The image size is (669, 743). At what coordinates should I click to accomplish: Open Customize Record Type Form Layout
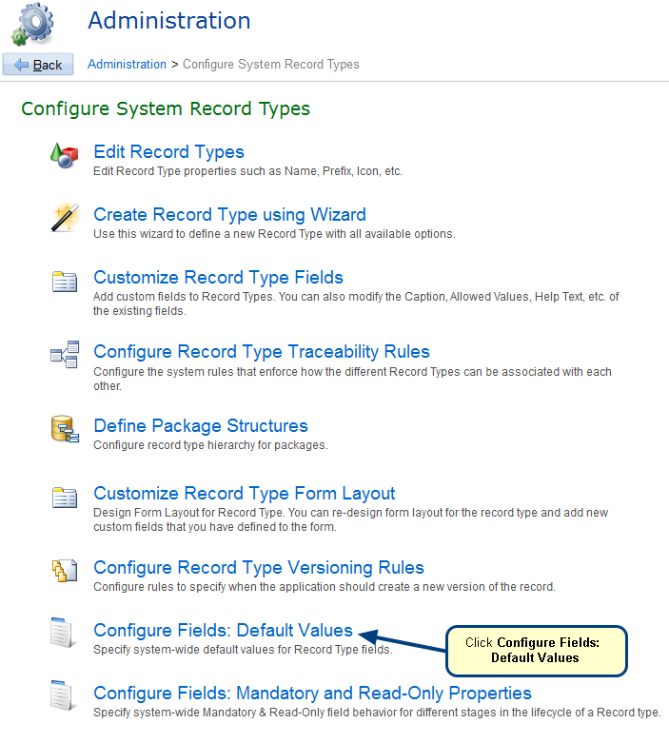[x=244, y=494]
